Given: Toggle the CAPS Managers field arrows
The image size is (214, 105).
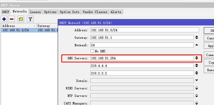Looking at the screenshot, I should (x=197, y=103).
